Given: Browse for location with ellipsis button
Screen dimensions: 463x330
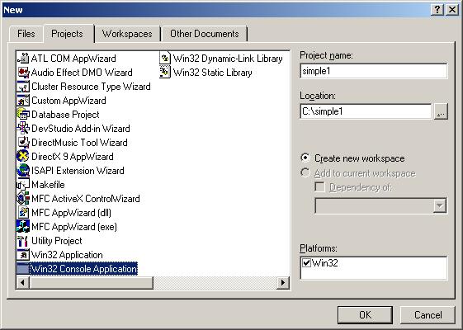Looking at the screenshot, I should [441, 111].
